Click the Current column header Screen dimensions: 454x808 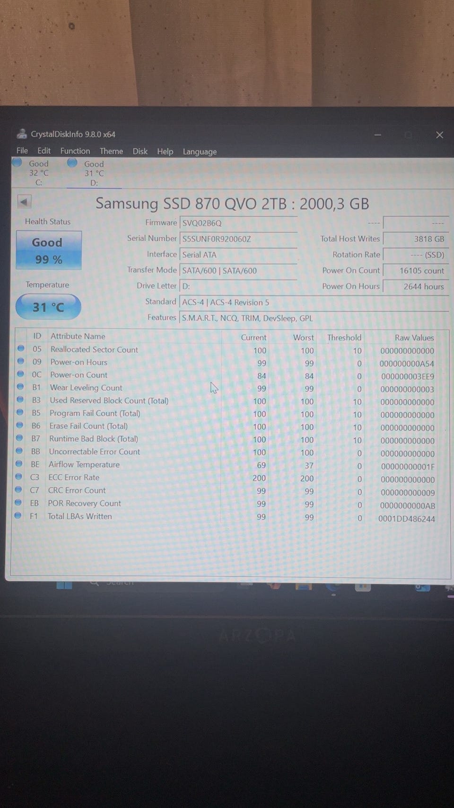tap(253, 337)
